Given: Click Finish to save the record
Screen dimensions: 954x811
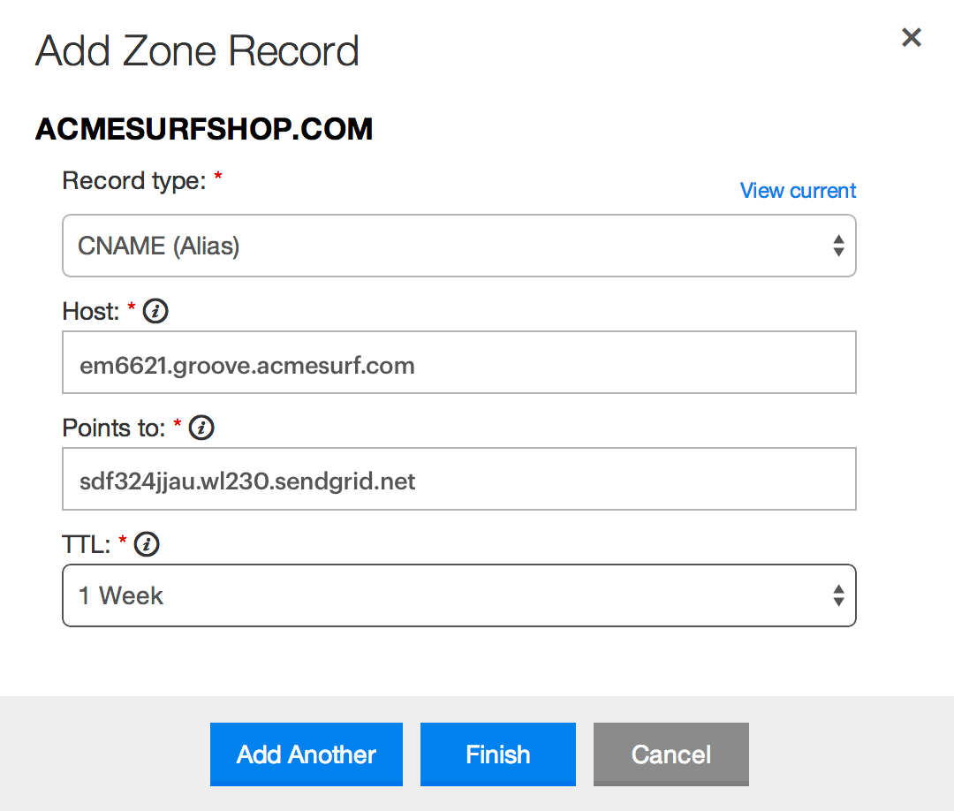Looking at the screenshot, I should (498, 754).
